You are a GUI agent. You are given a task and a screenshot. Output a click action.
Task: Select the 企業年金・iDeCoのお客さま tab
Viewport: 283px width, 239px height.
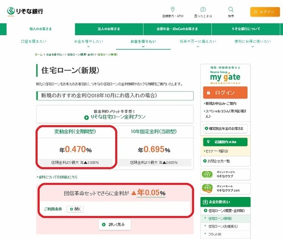(177, 29)
